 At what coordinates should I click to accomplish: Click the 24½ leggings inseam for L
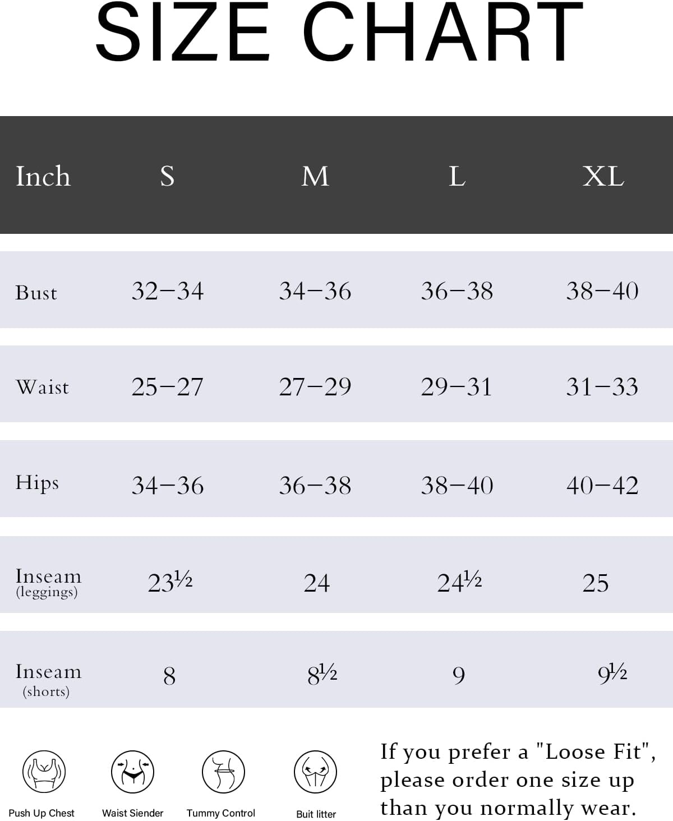[459, 582]
